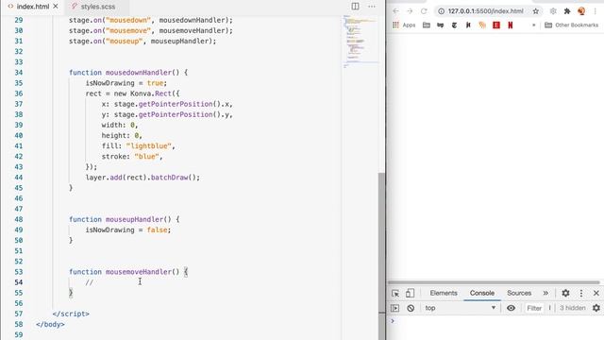Open the DevTools customize menu
The height and width of the screenshot is (340, 604).
point(581,294)
